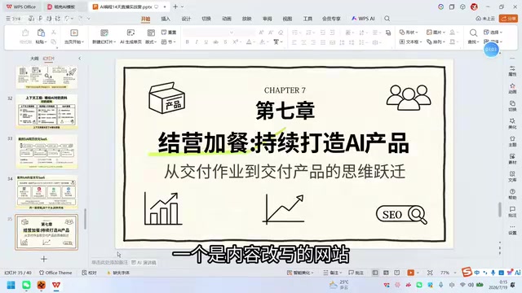Select slide 32 thumbnail
The width and height of the screenshot is (522, 293).
46,112
